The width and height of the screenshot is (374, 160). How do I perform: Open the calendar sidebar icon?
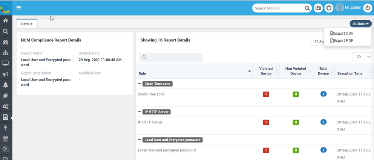pyautogui.click(x=6, y=138)
